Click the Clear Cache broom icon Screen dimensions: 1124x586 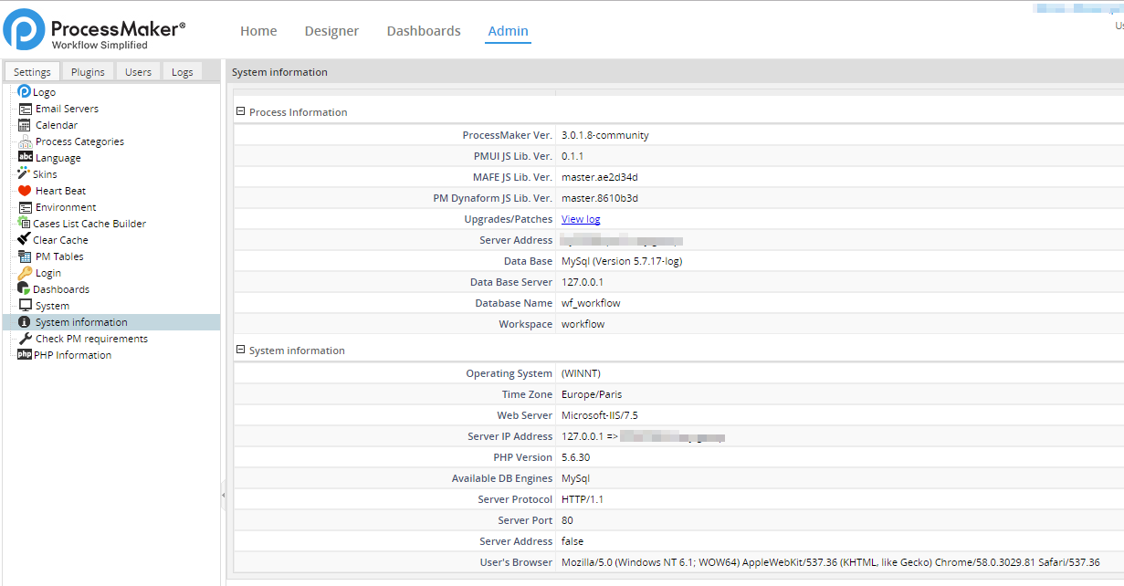pos(25,239)
